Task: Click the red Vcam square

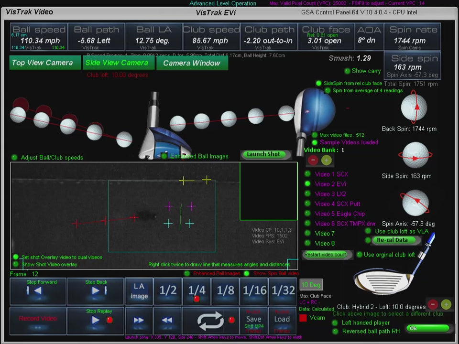Action: click(303, 318)
